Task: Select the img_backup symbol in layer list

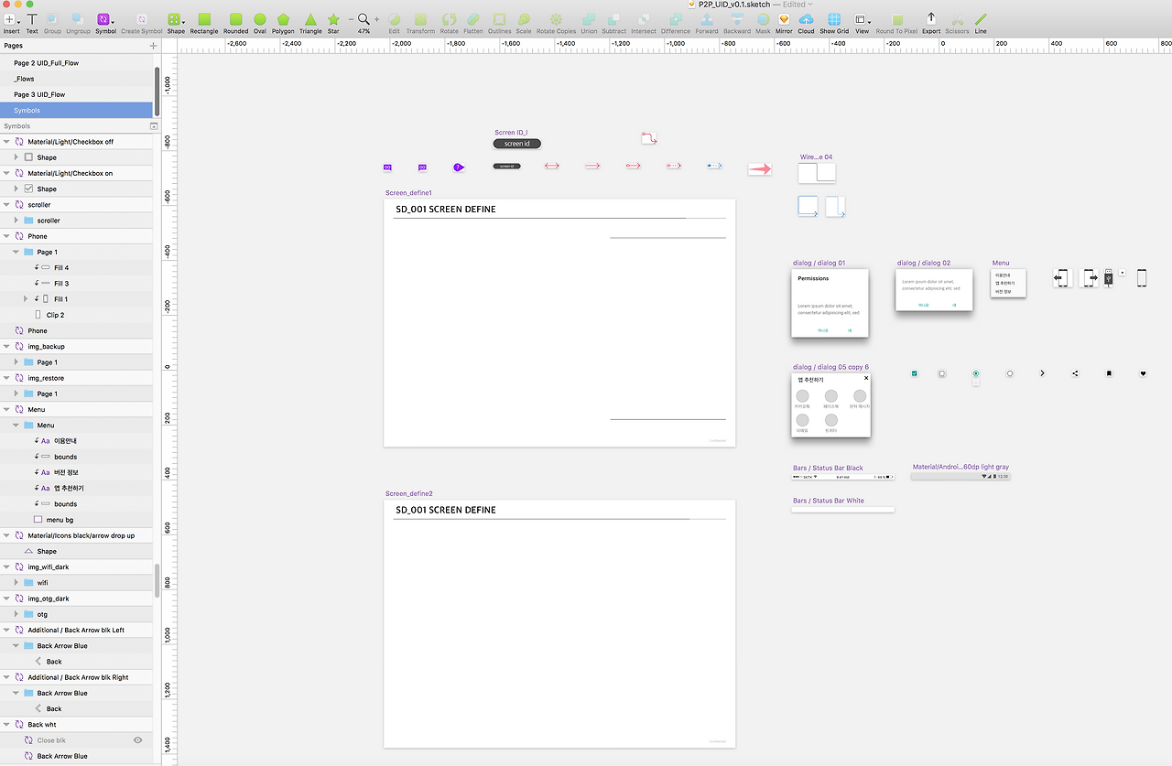Action: coord(76,347)
